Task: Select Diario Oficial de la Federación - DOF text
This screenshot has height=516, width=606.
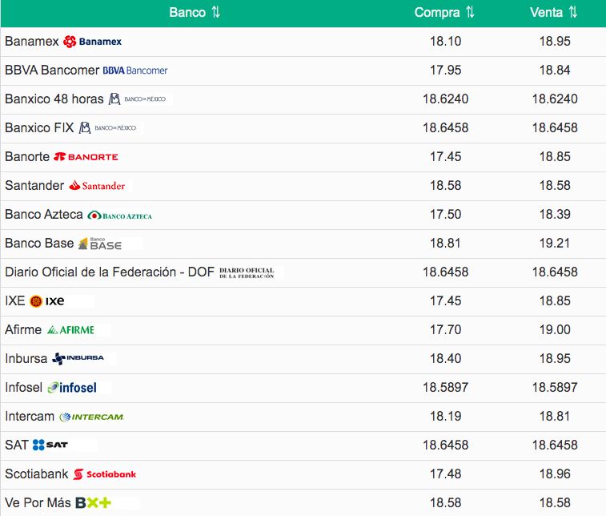Action: point(110,272)
